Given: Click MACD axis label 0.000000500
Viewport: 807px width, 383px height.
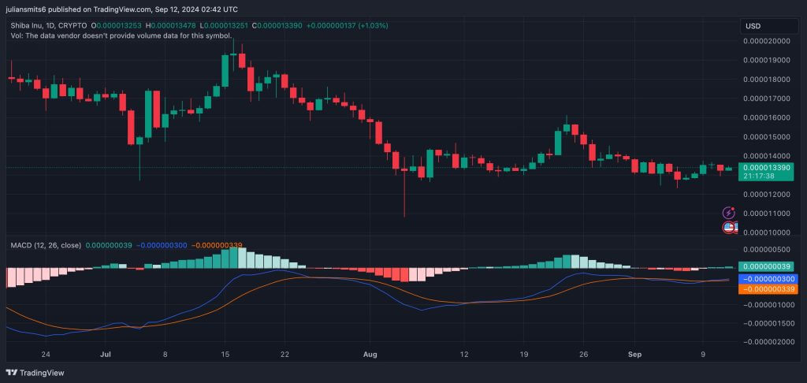Looking at the screenshot, I should point(766,250).
